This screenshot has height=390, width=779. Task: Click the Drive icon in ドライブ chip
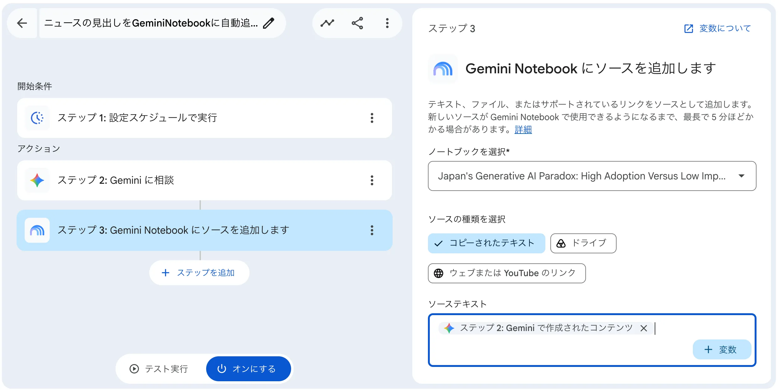click(561, 243)
